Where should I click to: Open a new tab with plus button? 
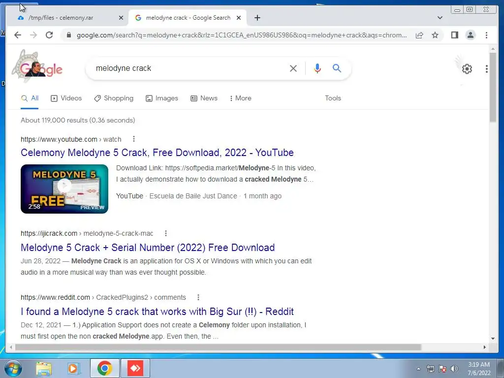[x=257, y=18]
